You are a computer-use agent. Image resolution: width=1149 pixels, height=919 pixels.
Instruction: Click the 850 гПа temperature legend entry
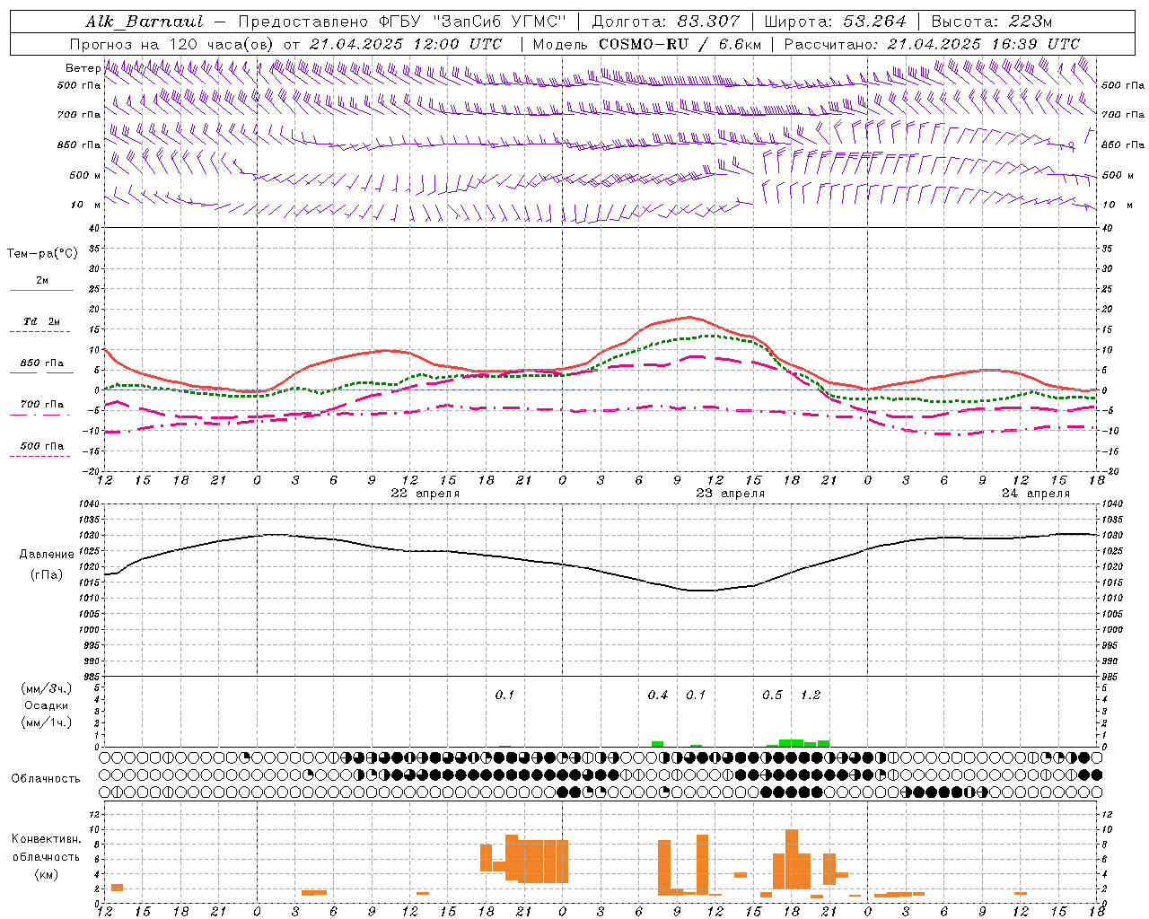(x=41, y=363)
